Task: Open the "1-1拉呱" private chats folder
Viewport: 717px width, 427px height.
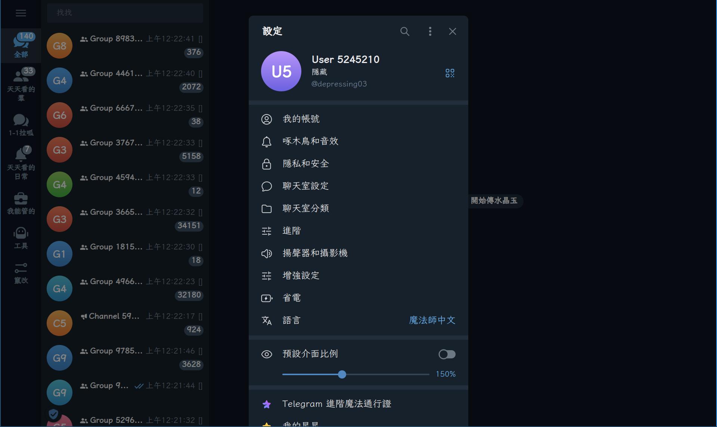Action: pyautogui.click(x=21, y=125)
